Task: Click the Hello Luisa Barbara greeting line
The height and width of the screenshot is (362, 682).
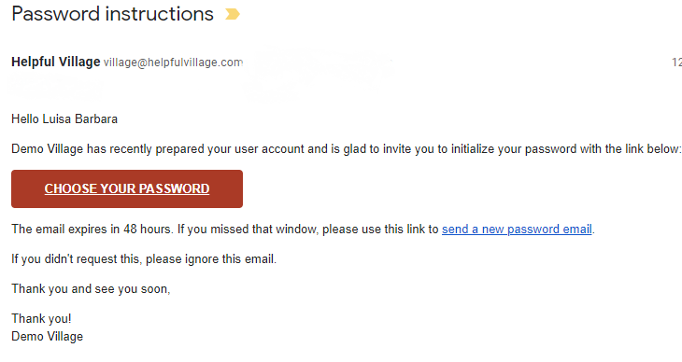Action: (64, 119)
